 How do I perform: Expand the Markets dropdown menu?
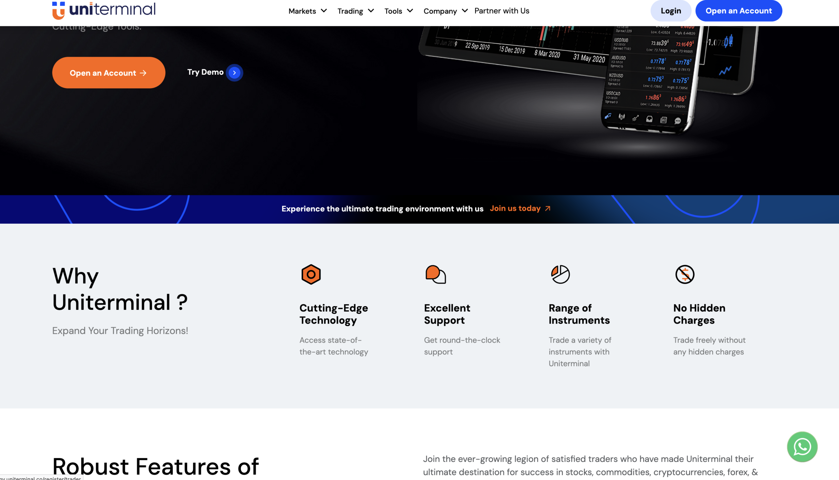307,11
